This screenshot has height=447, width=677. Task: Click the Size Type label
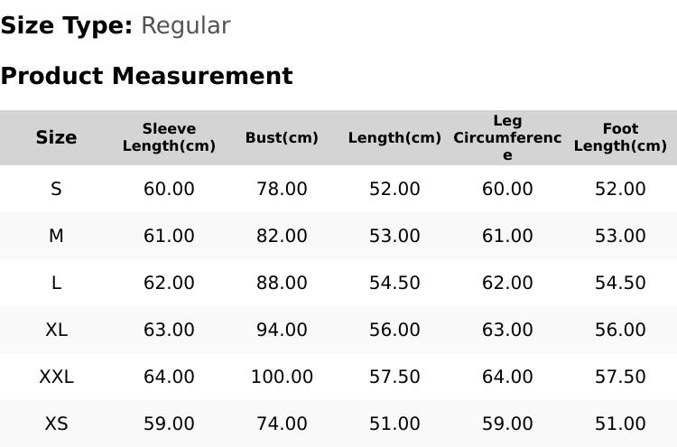click(x=67, y=26)
